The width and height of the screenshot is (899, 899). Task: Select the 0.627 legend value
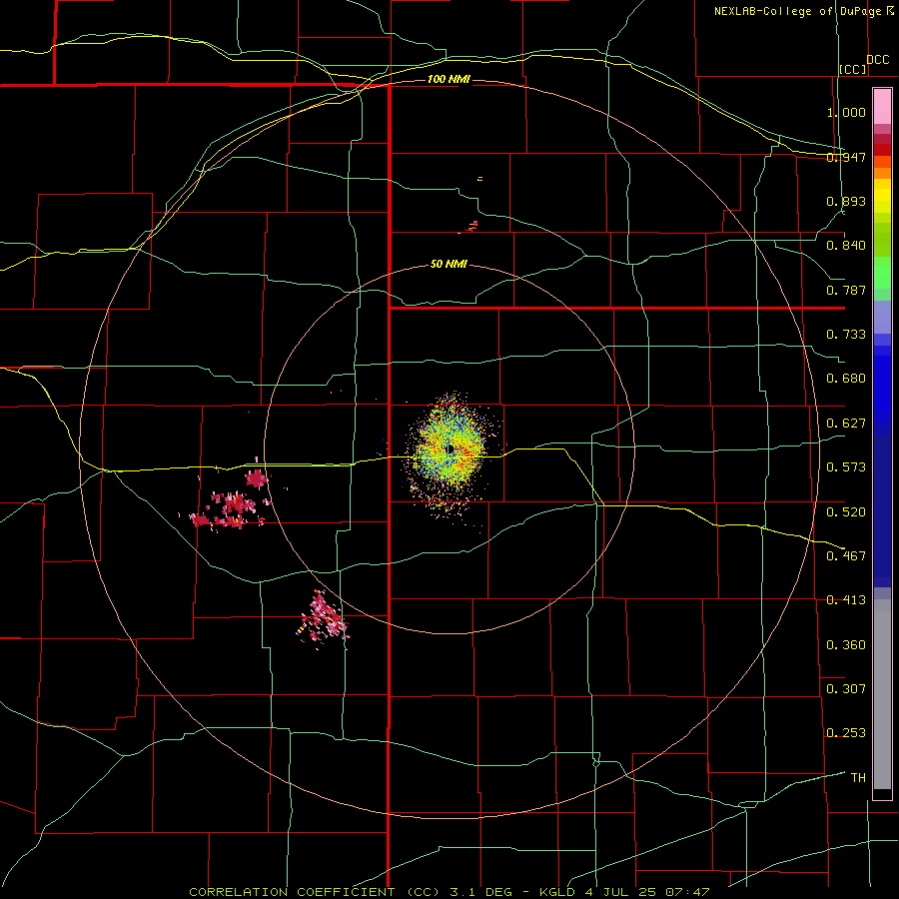coord(846,424)
